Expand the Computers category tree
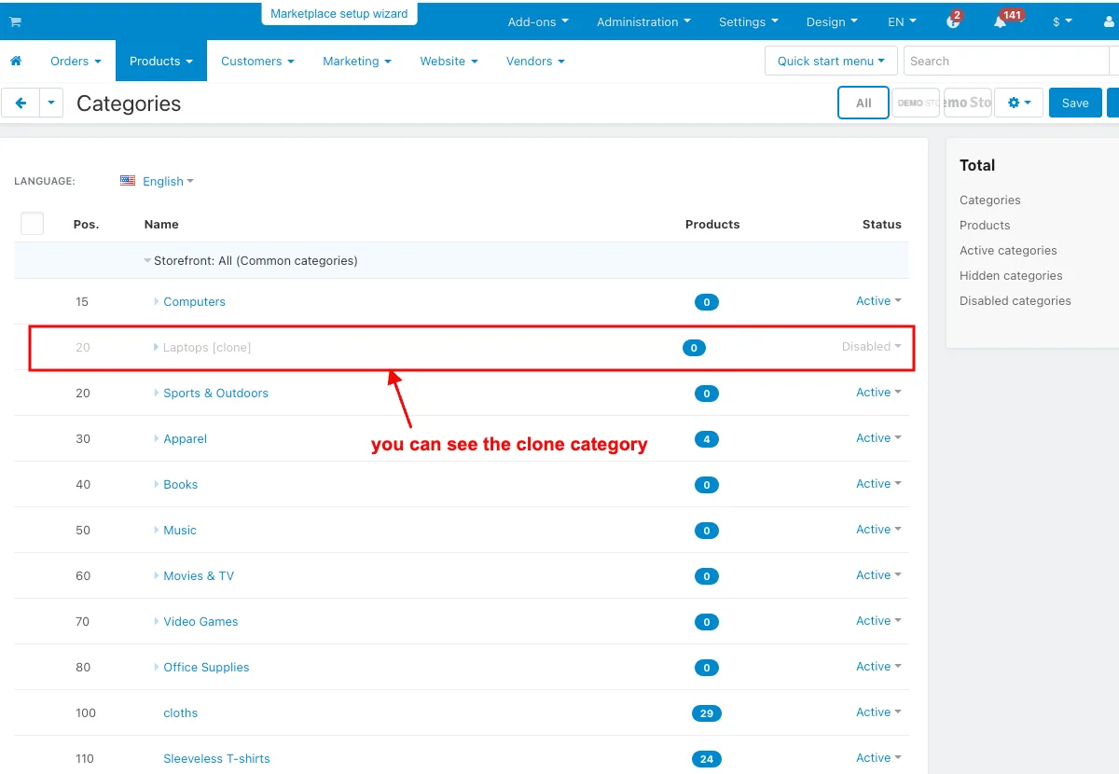1119x774 pixels. 157,301
